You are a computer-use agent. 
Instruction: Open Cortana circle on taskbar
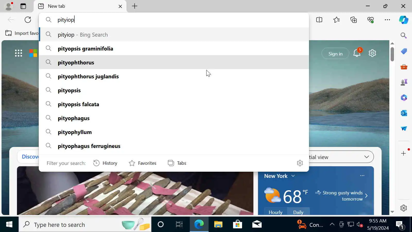[x=160, y=225]
